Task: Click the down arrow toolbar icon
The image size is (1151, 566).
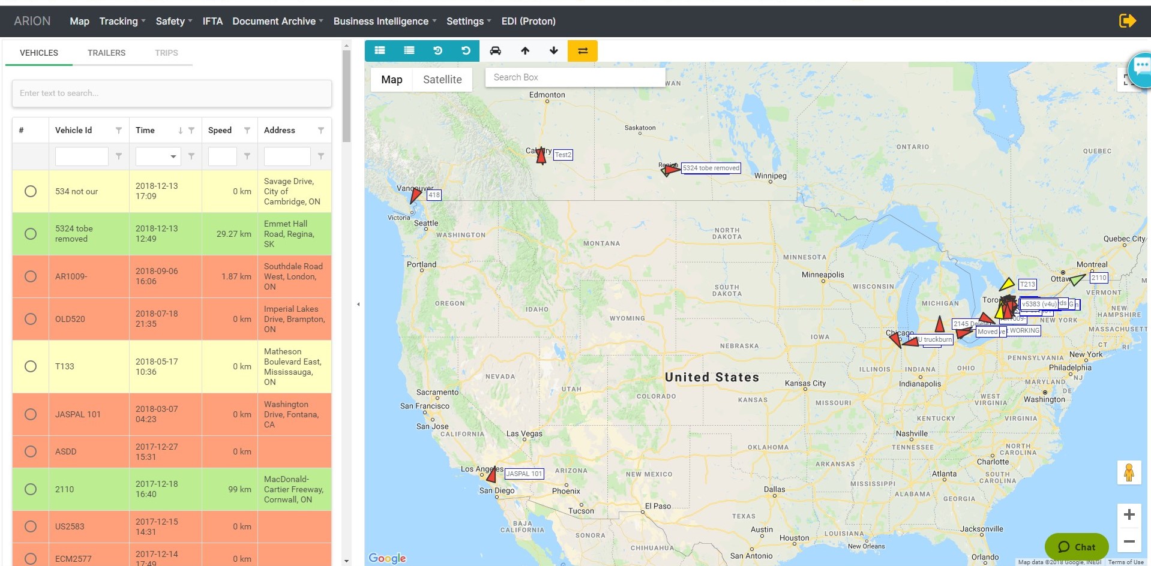Action: click(x=554, y=50)
